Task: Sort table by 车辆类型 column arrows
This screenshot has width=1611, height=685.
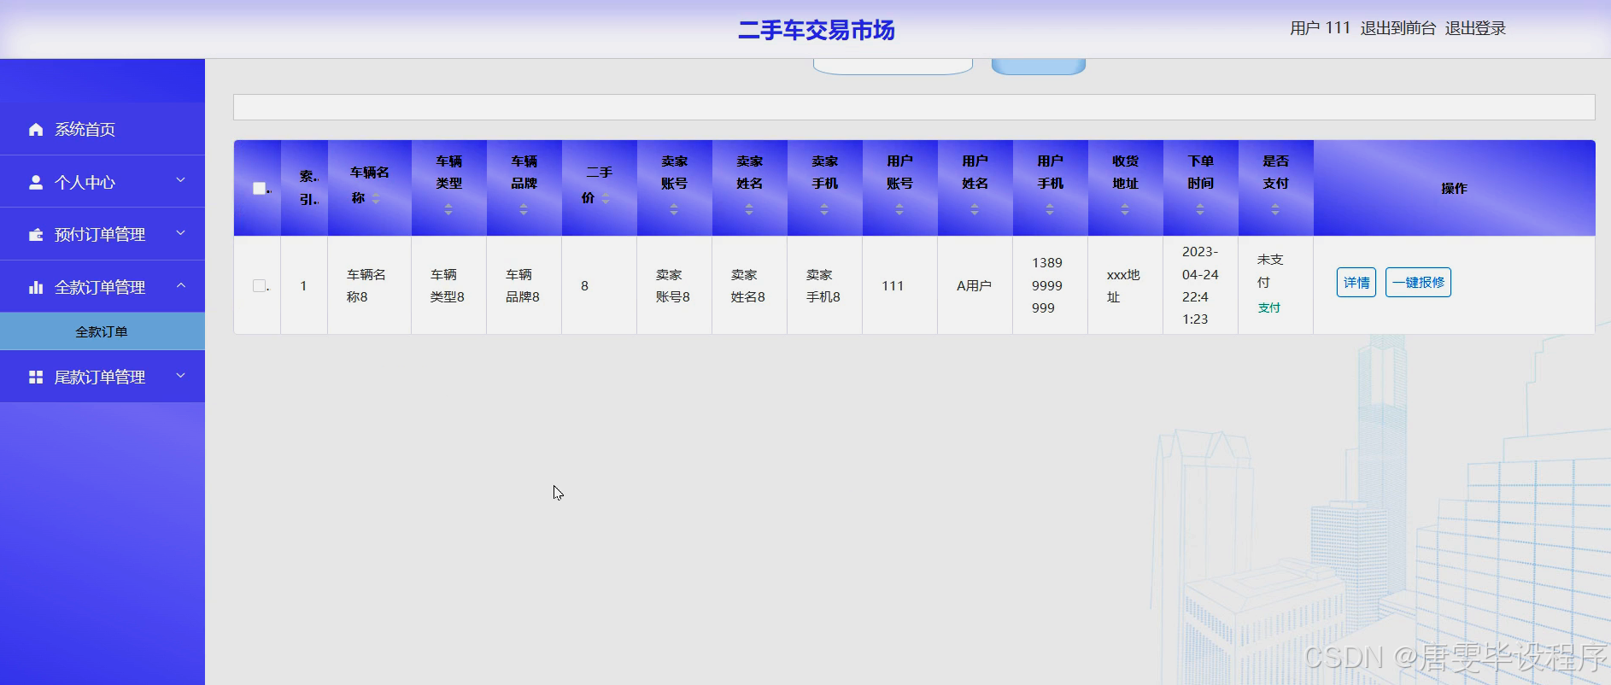Action: 448,209
